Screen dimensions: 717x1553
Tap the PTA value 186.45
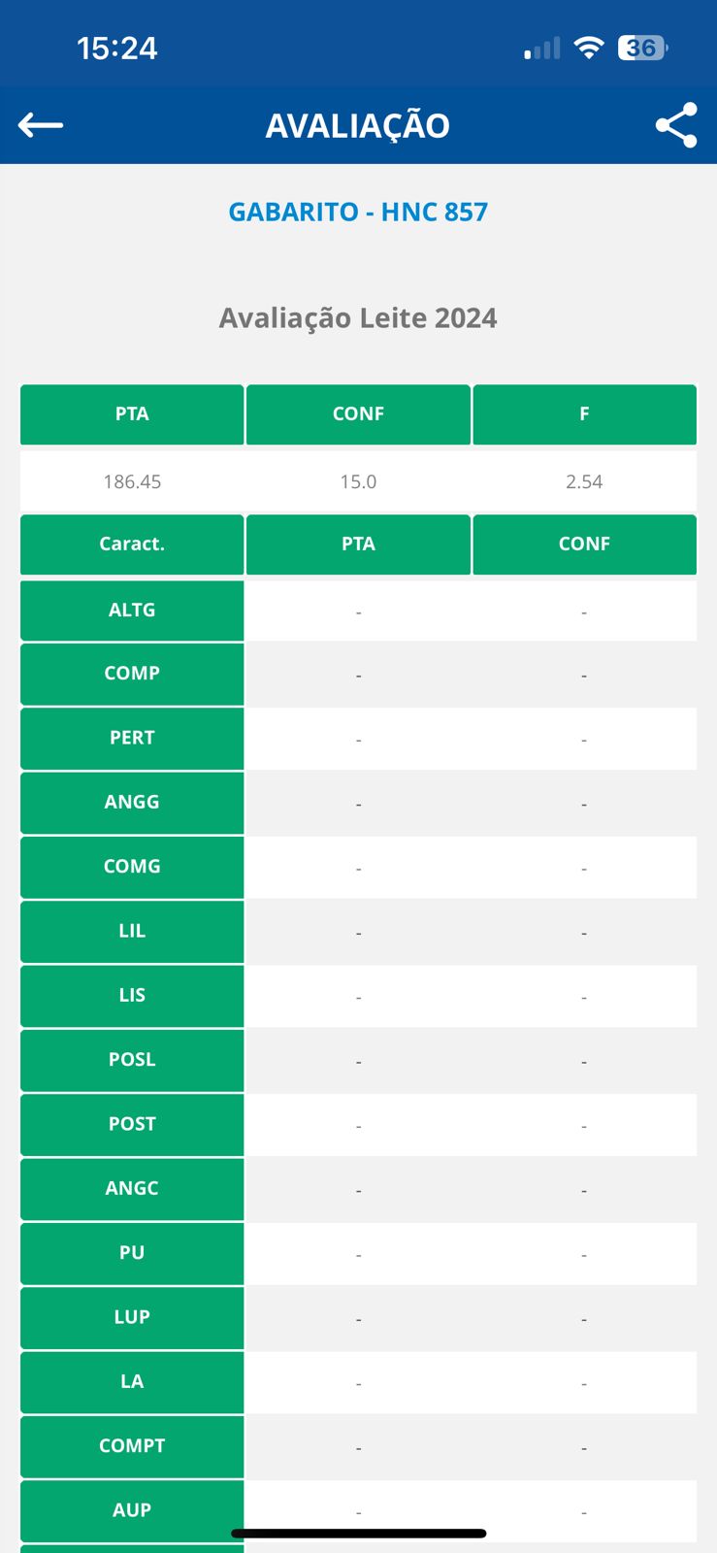click(132, 481)
